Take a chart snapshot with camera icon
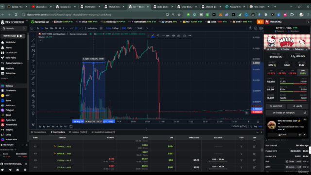Viewport: 311px width, 175px height. [261, 28]
